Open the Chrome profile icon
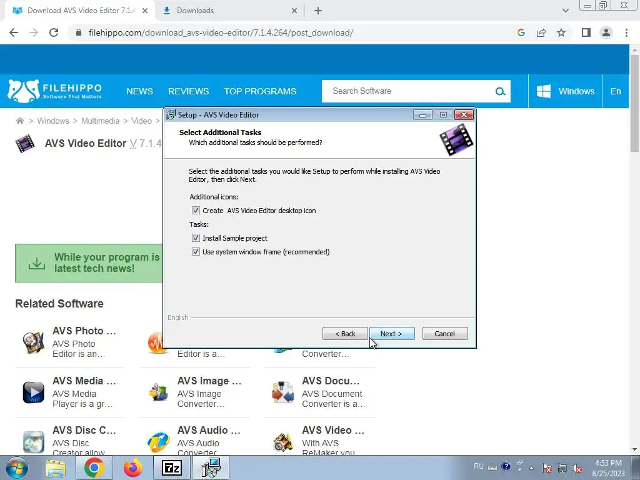The image size is (640, 480). 606,32
